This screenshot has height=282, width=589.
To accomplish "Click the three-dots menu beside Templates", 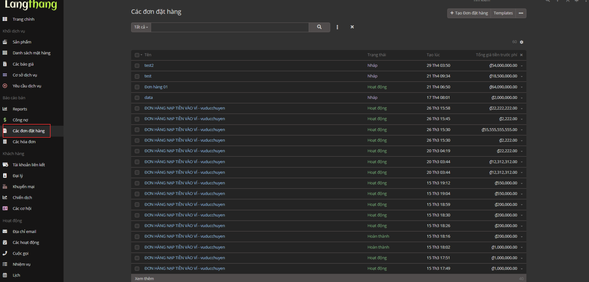I will pyautogui.click(x=521, y=13).
